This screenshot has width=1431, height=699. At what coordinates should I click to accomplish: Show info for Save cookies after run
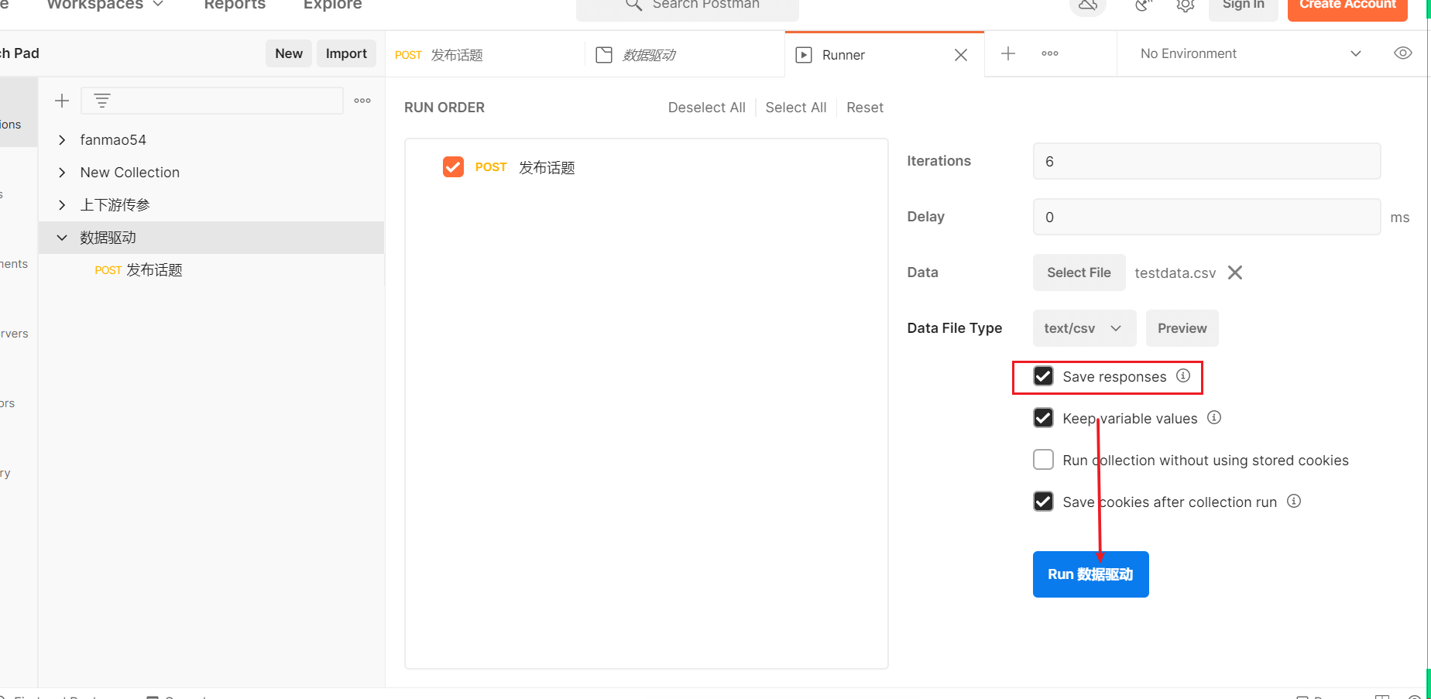[1294, 501]
